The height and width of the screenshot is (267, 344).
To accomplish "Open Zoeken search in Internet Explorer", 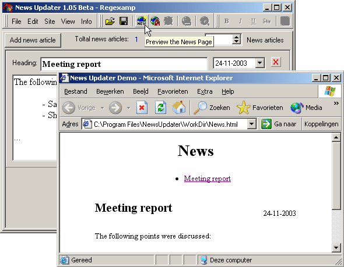I will point(212,108).
